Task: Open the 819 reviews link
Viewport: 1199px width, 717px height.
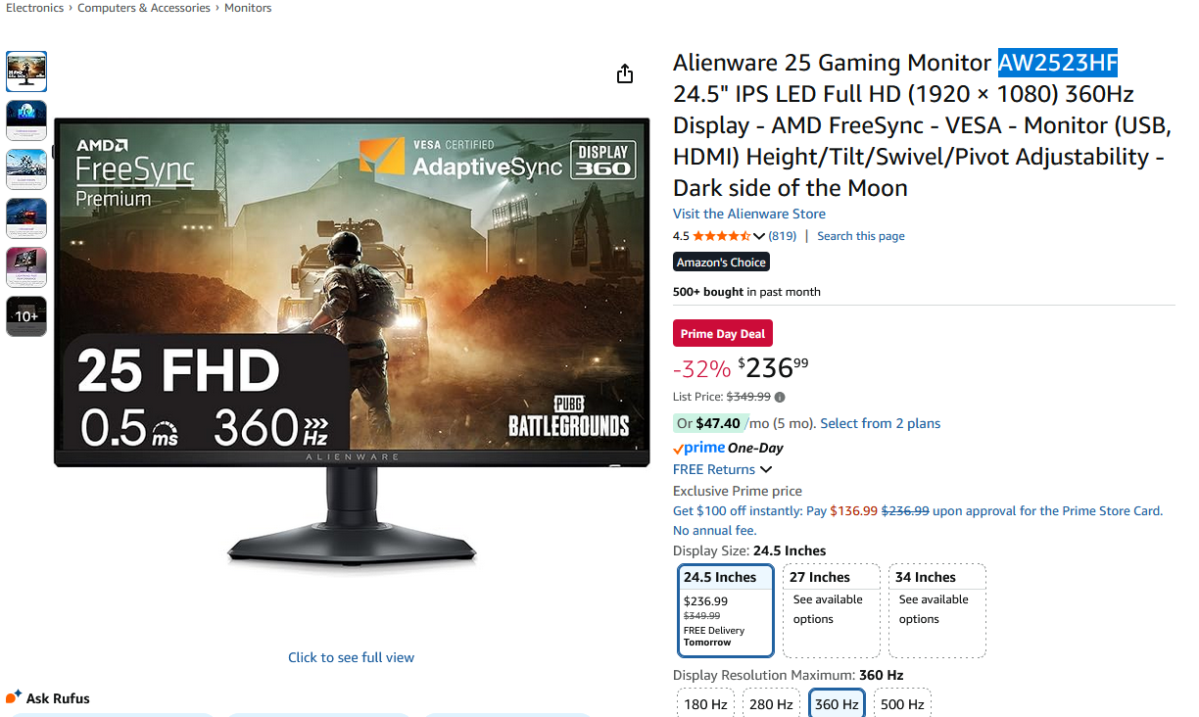Action: pos(783,236)
